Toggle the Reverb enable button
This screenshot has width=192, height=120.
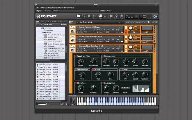point(93,69)
